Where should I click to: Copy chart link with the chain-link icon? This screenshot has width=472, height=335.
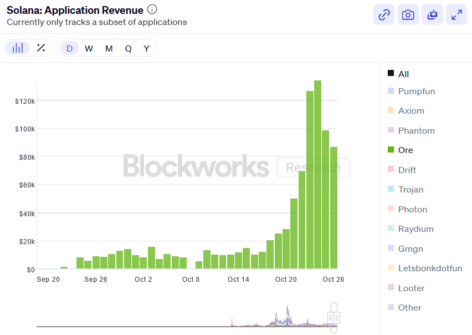pos(384,14)
